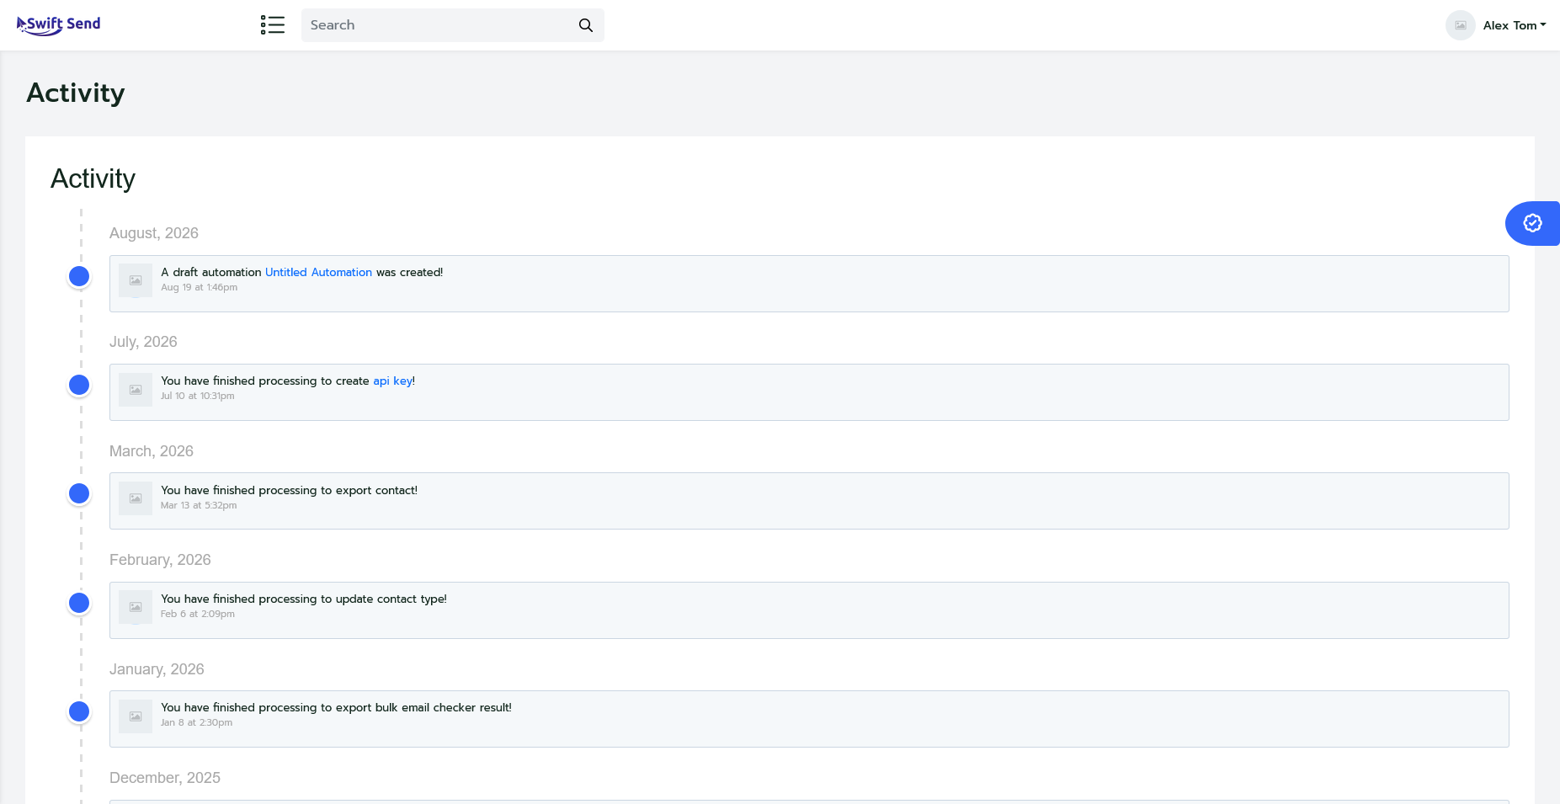Select the January timeline marker dot

point(79,711)
